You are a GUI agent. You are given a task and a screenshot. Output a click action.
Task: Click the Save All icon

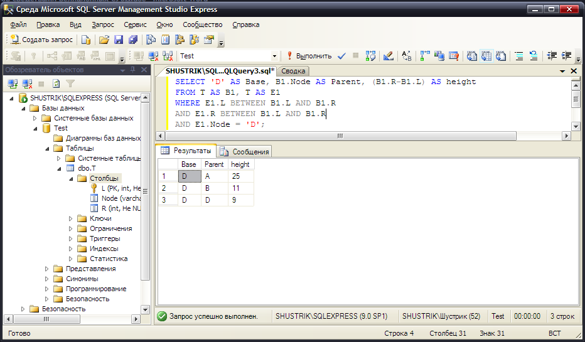pyautogui.click(x=133, y=40)
